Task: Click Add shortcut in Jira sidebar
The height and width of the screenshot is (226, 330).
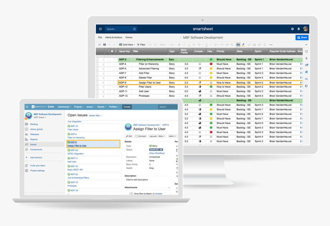Action: click(36, 158)
